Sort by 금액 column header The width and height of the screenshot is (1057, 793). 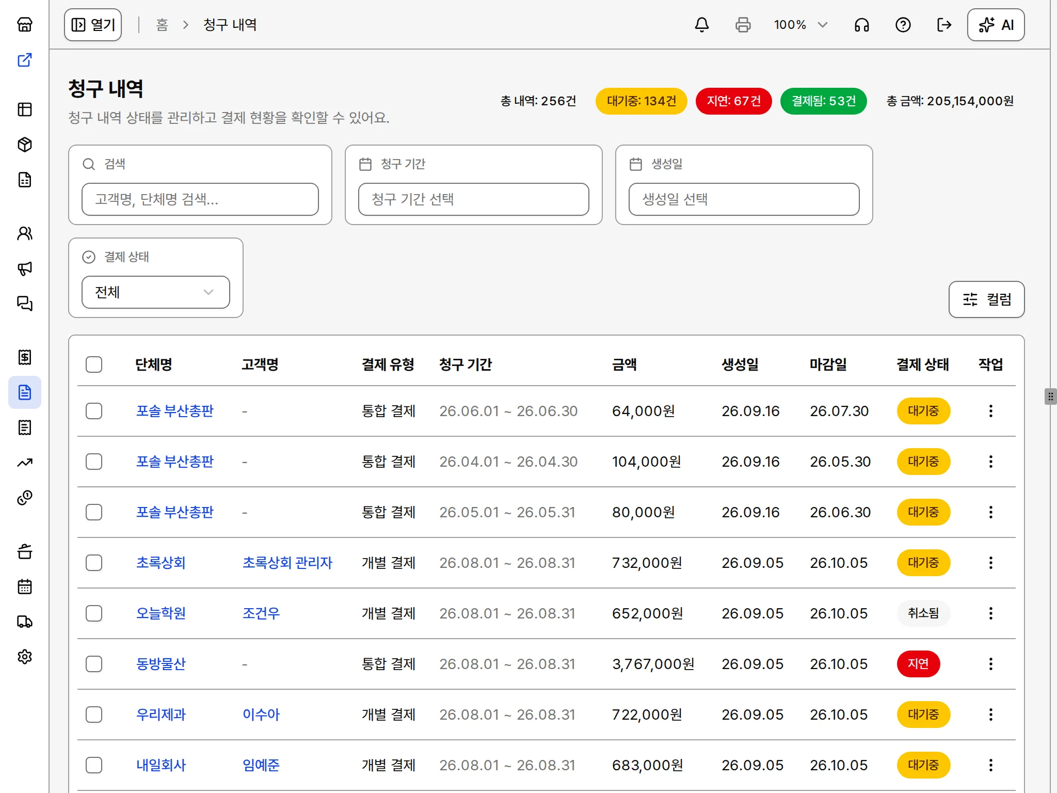coord(624,364)
